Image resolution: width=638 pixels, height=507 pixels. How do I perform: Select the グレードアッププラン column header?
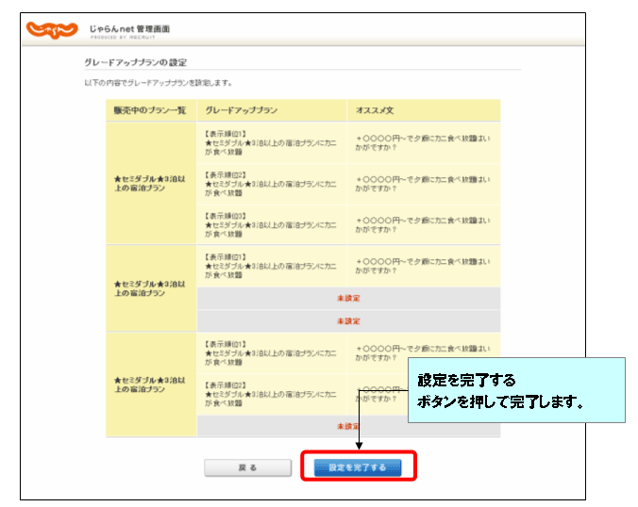point(242,110)
